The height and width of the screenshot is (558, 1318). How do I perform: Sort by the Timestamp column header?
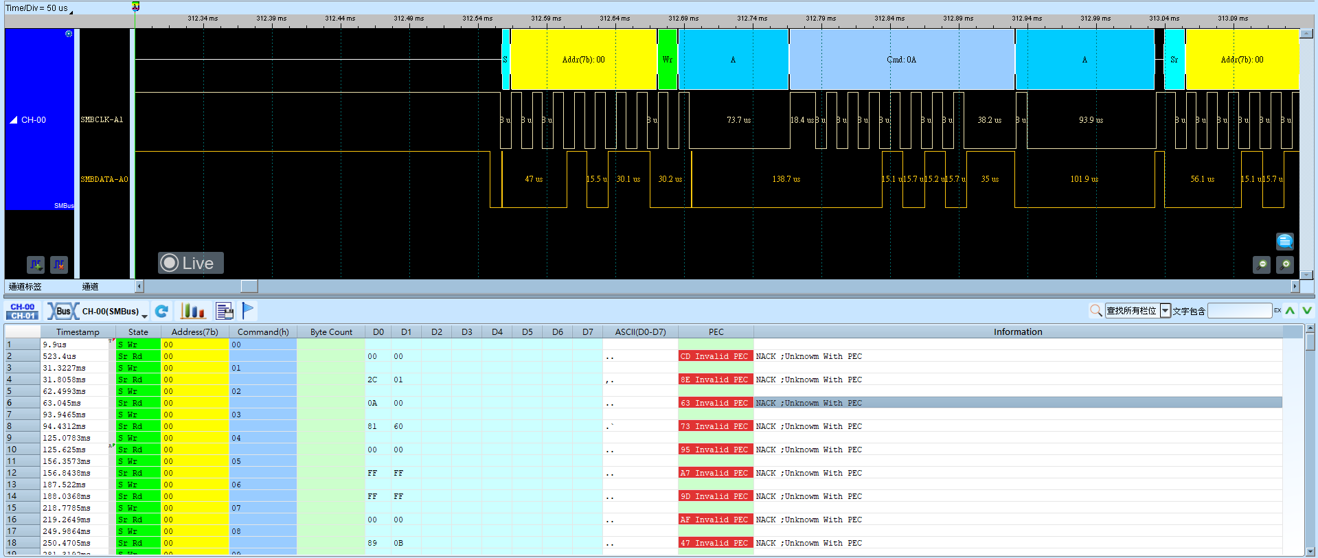point(78,332)
